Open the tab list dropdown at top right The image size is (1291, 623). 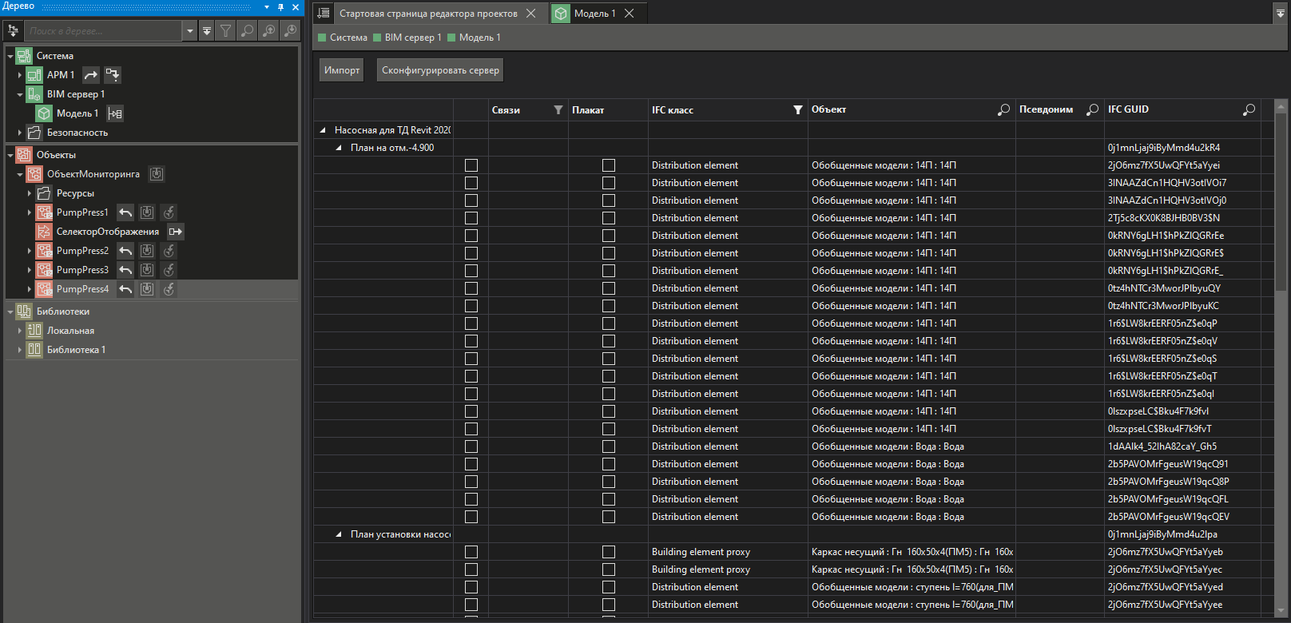click(x=1281, y=13)
